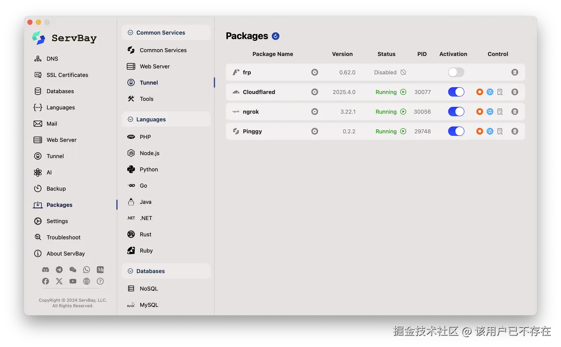561x347 pixels.
Task: Stop the Pinggy service
Action: click(479, 131)
